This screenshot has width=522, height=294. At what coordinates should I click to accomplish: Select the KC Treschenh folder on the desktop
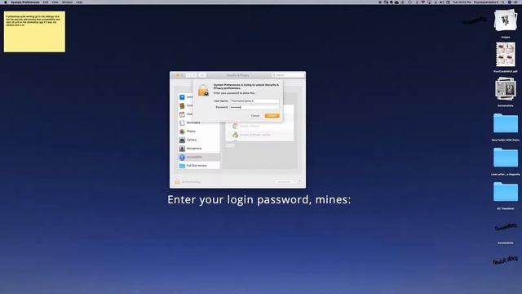tap(506, 192)
